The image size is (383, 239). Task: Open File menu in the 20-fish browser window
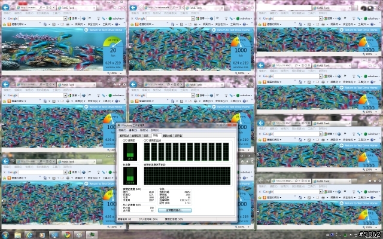point(7,13)
